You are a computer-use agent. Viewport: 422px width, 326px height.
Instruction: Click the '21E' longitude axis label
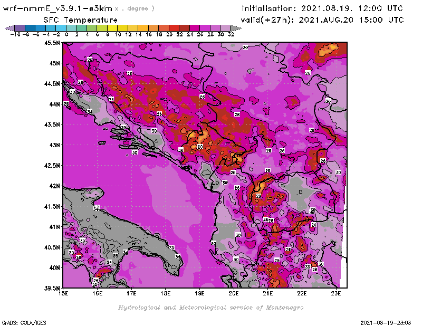pyautogui.click(x=268, y=293)
